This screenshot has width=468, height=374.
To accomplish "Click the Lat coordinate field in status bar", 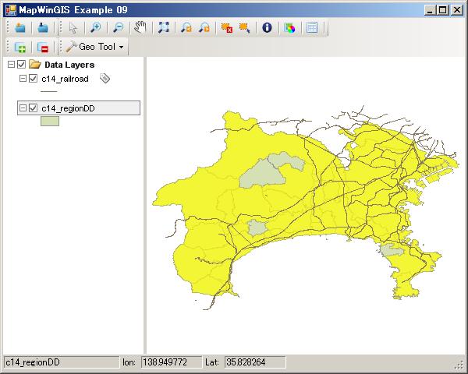I will pyautogui.click(x=254, y=362).
